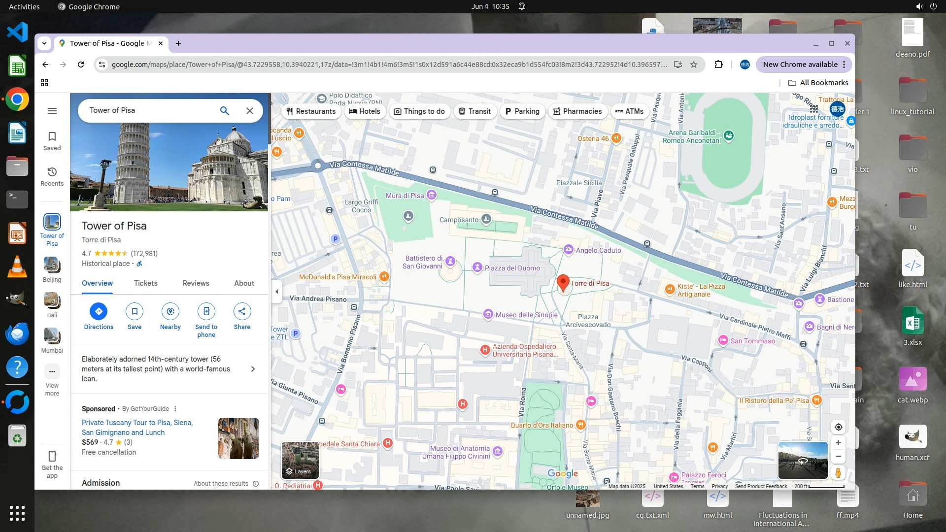Open the Chrome tab search dropdown
The height and width of the screenshot is (532, 946).
pos(44,43)
